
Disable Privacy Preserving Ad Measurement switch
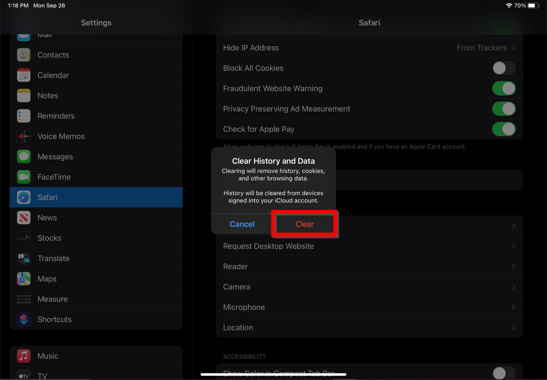coord(504,109)
